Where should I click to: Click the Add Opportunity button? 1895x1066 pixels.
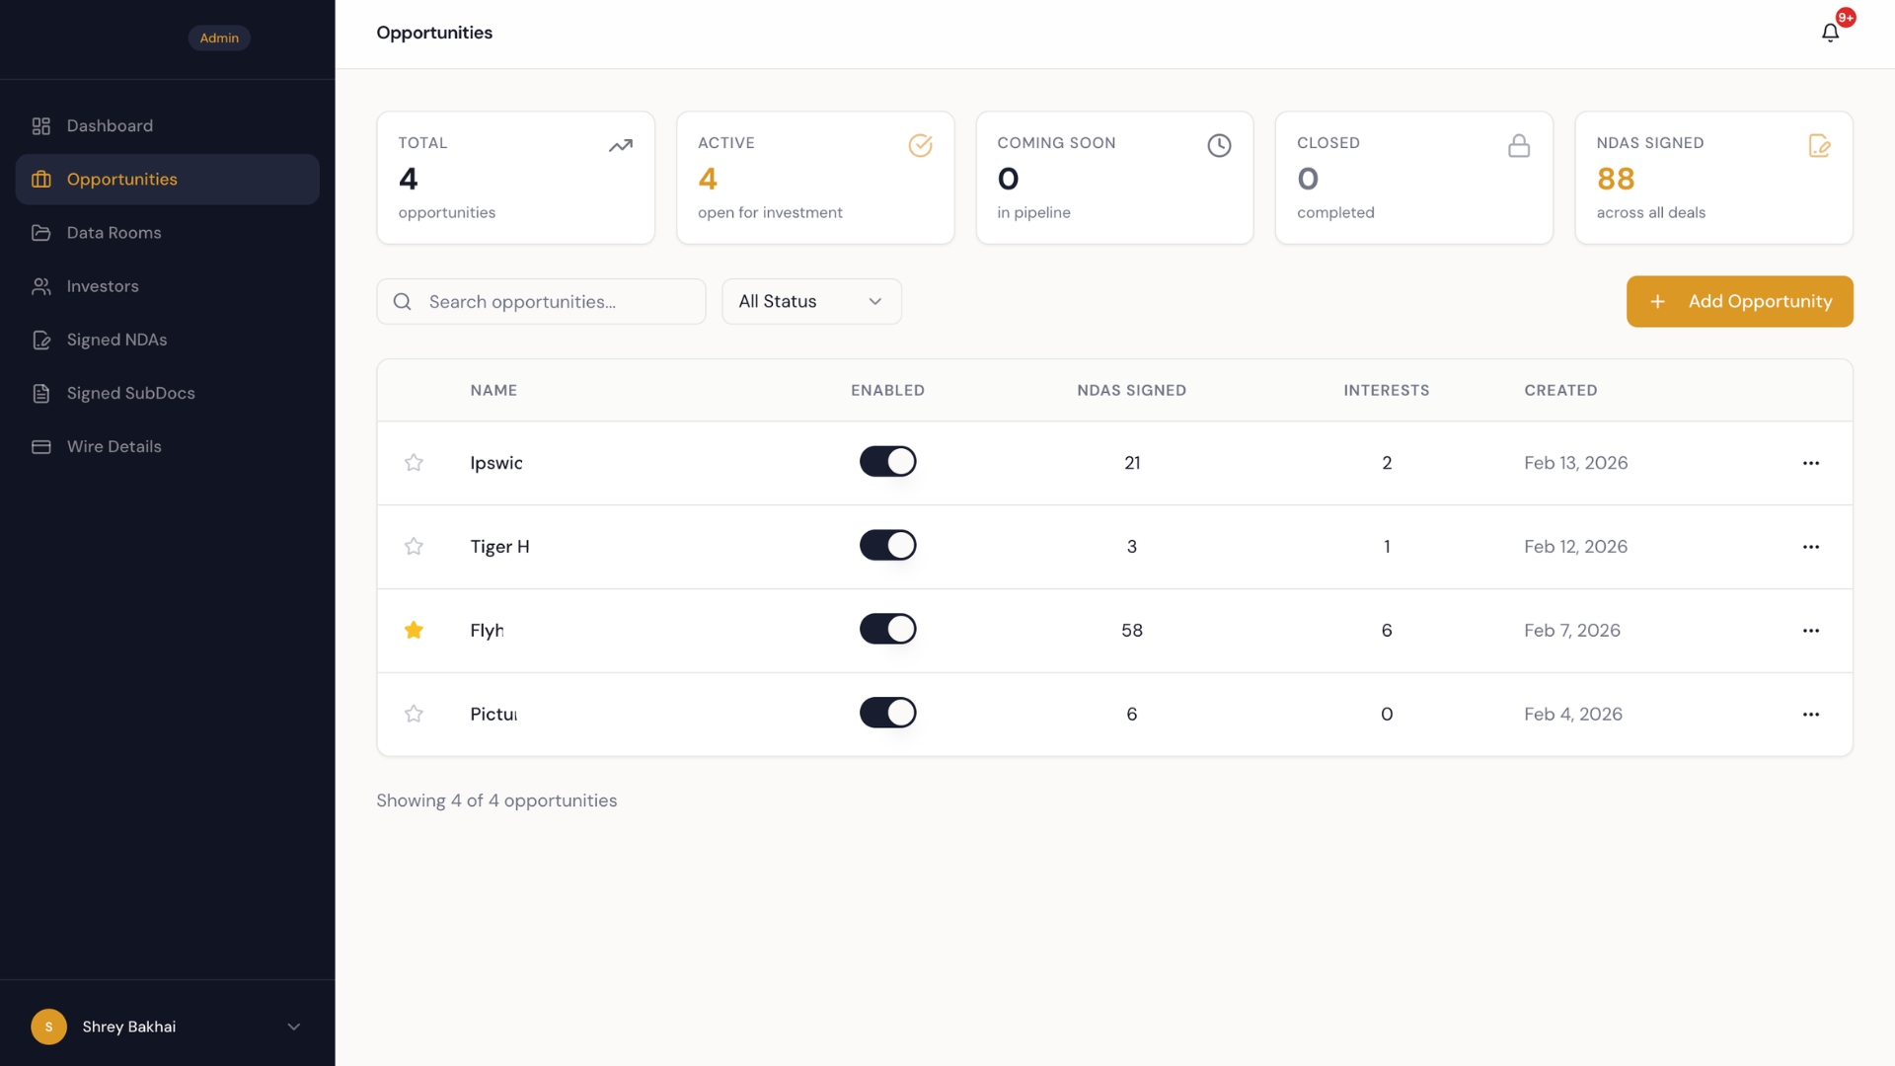[1739, 301]
